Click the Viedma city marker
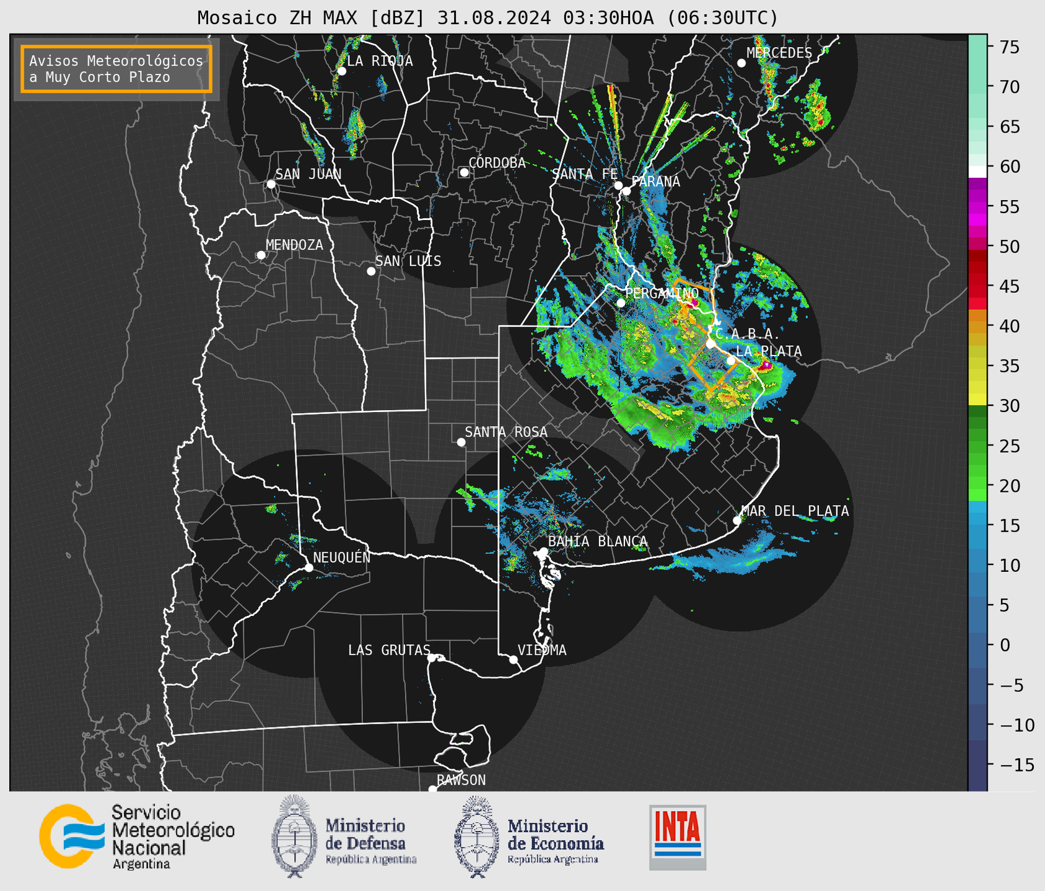The height and width of the screenshot is (891, 1045). [514, 659]
